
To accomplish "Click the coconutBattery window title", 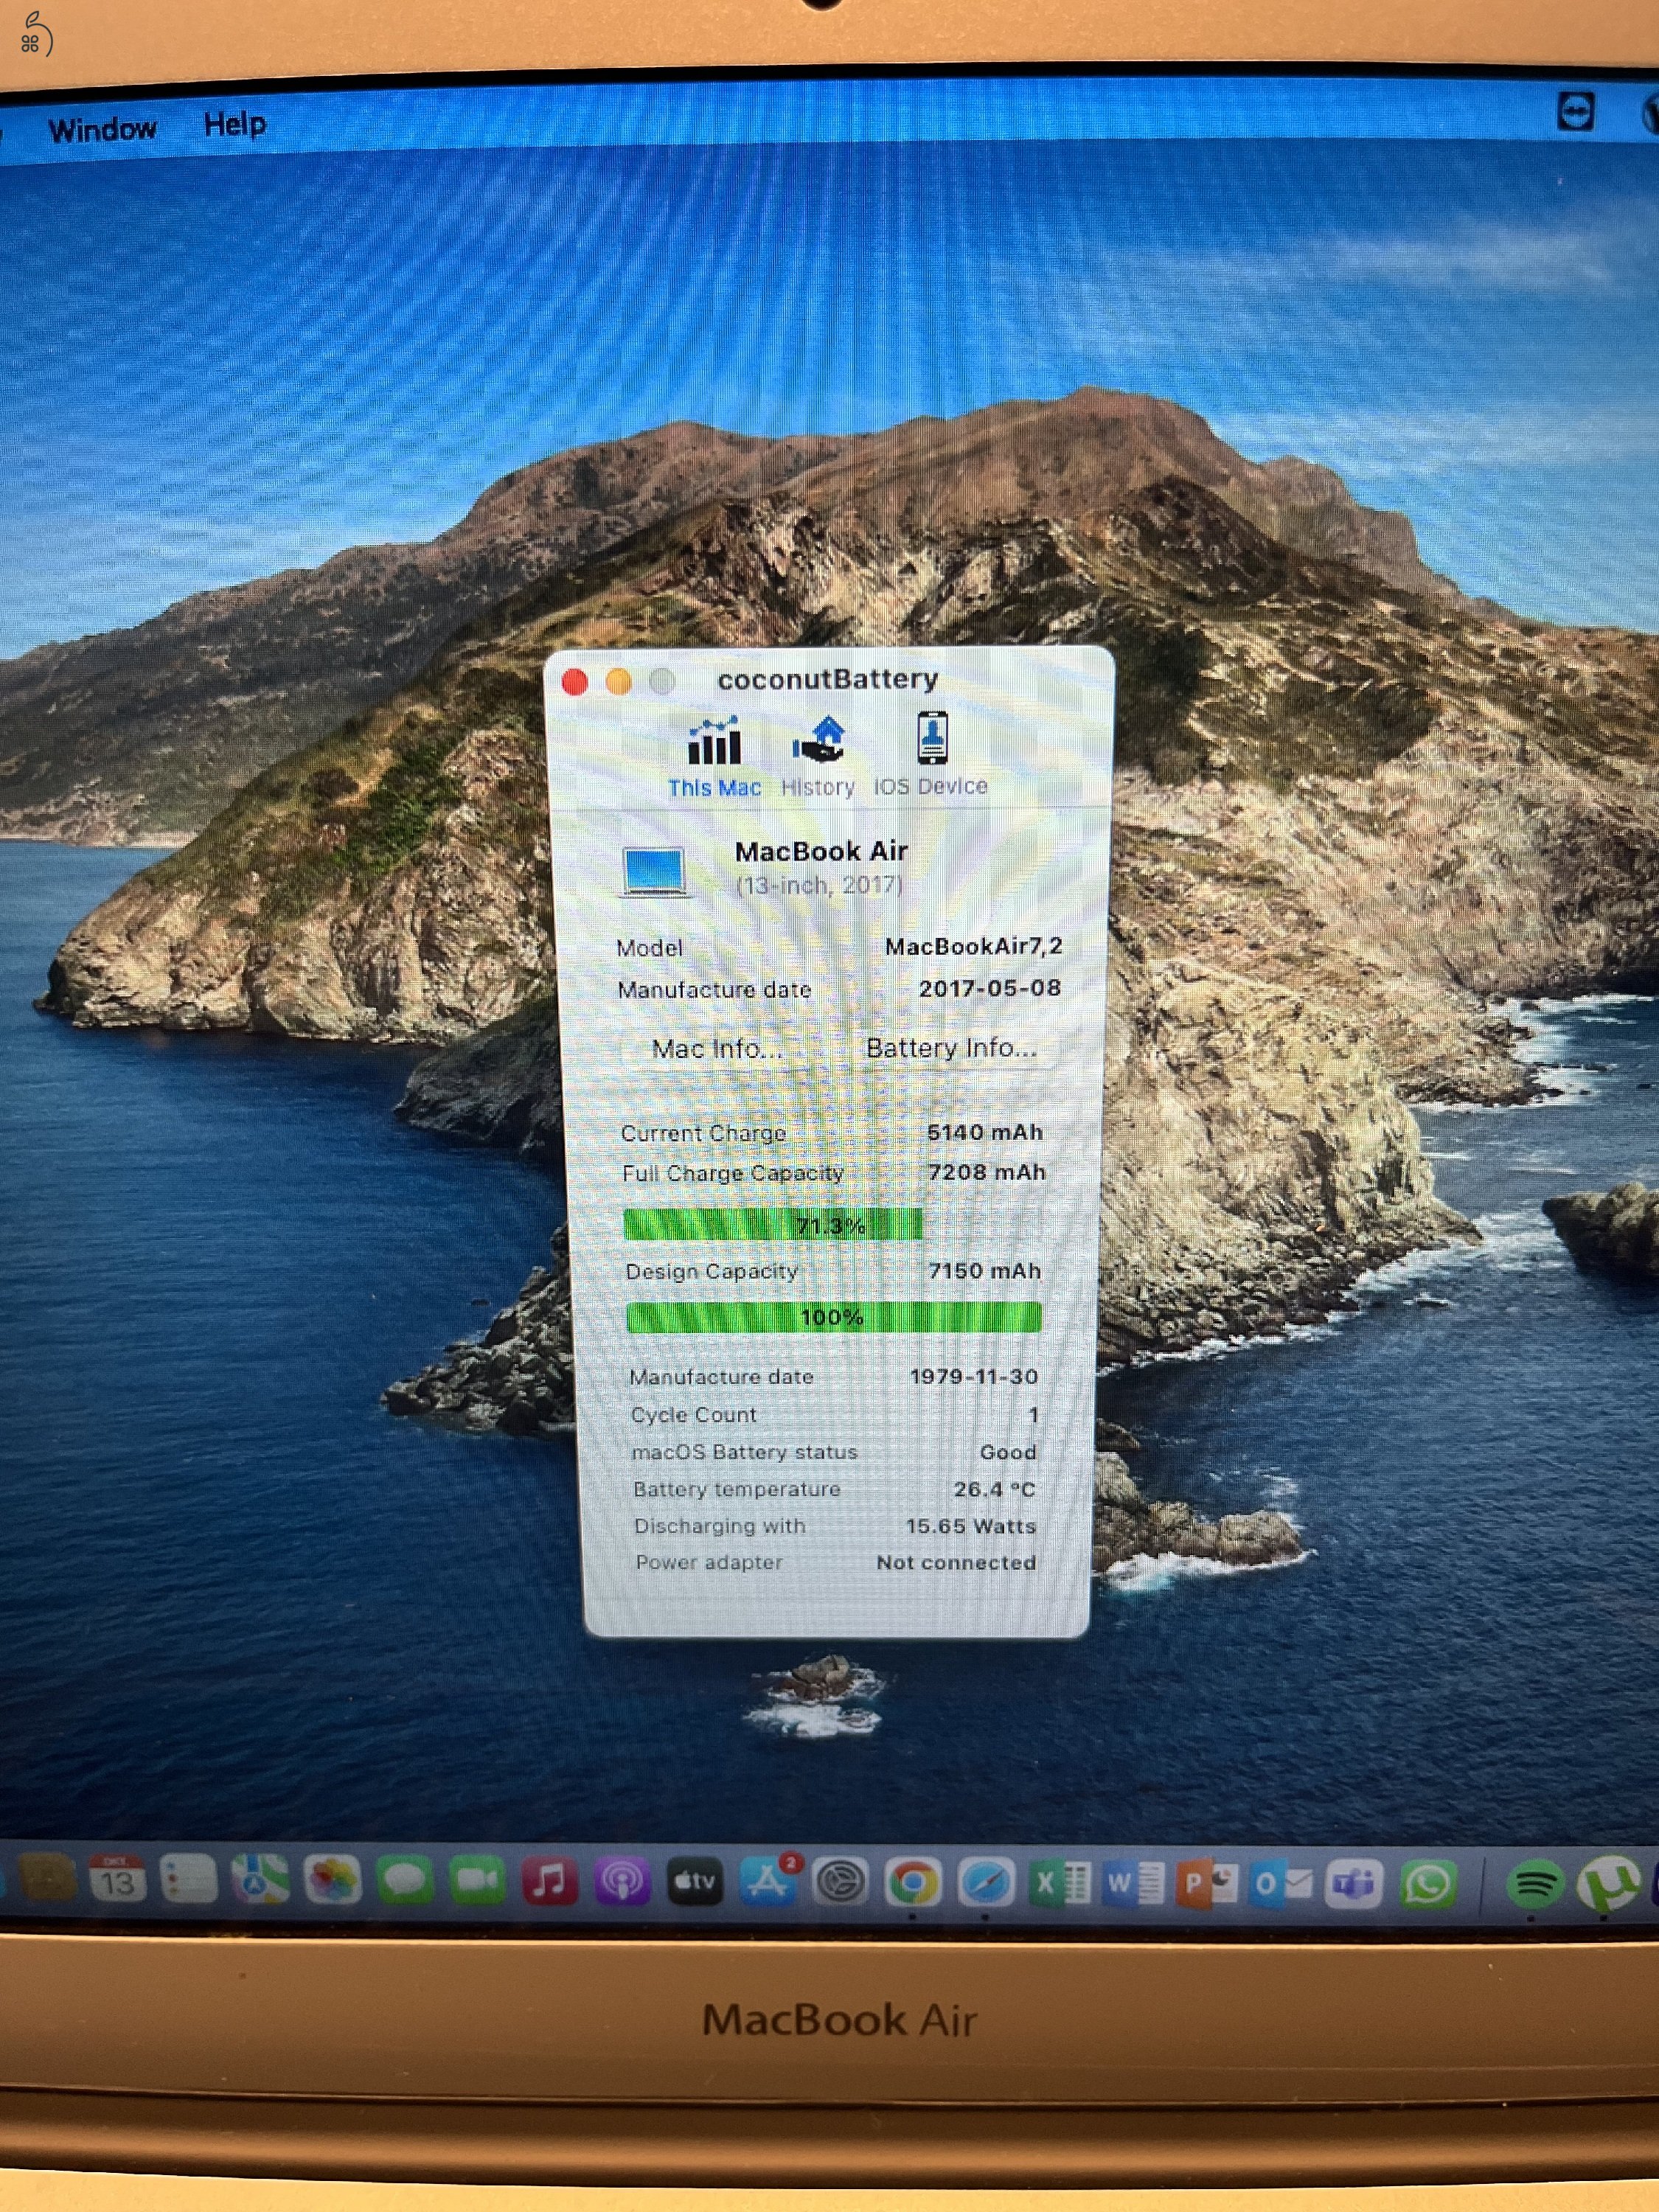I will click(828, 679).
